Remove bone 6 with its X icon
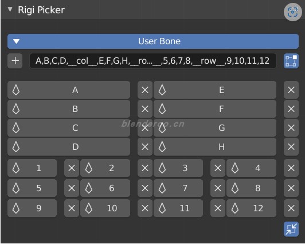305x244 pixels. point(145,188)
